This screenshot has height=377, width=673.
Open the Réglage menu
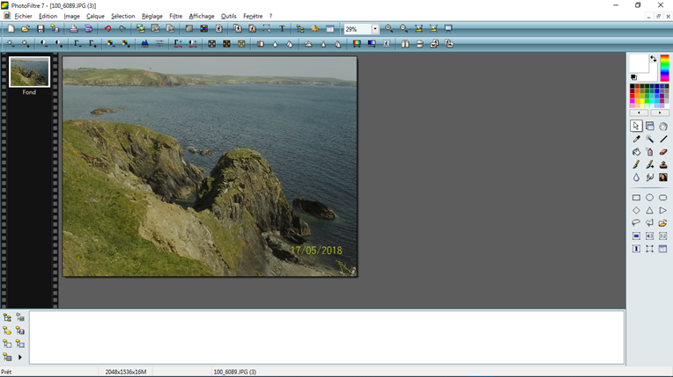pyautogui.click(x=152, y=16)
